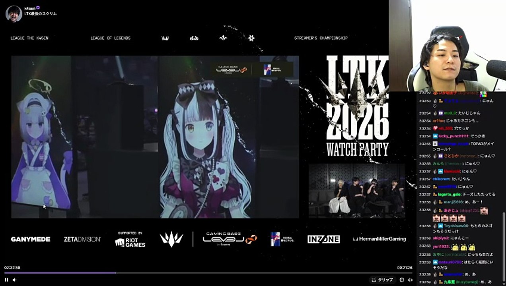This screenshot has width=506, height=286.
Task: Open the player settings gear
Action: pyautogui.click(x=402, y=280)
